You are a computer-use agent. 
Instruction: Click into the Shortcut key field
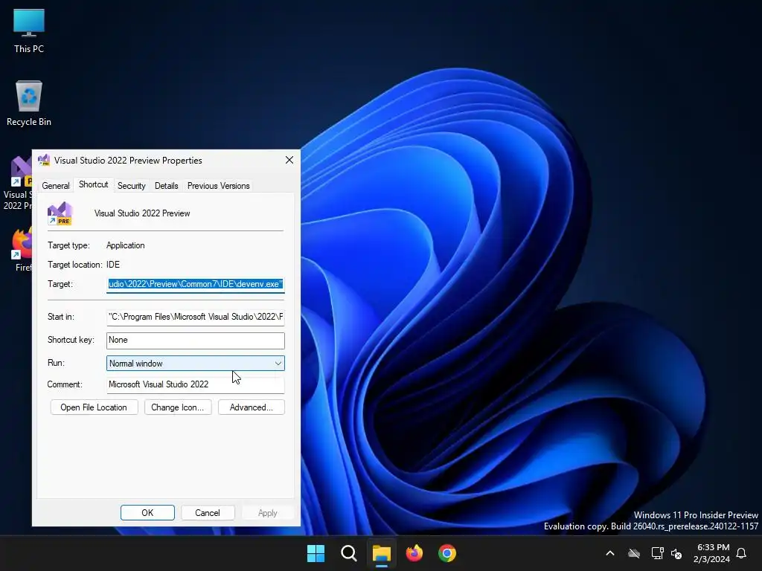click(x=196, y=341)
